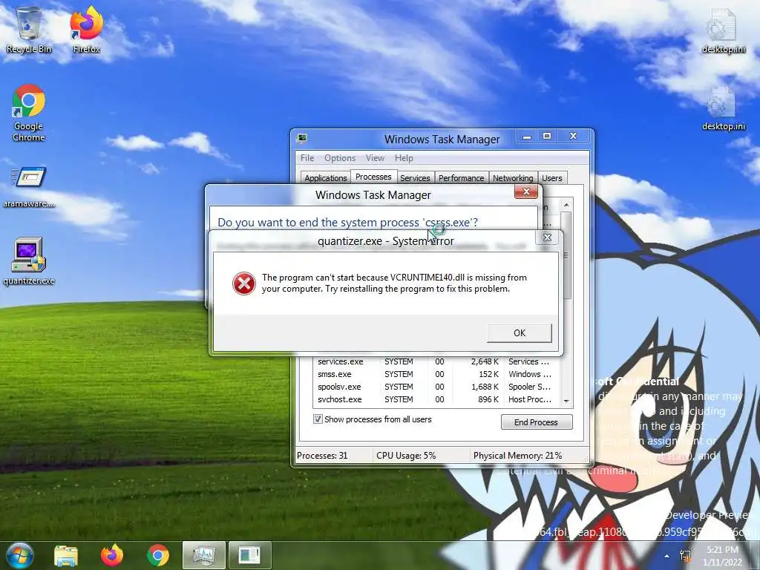Open File Explorer from the taskbar
The image size is (760, 570).
point(66,555)
